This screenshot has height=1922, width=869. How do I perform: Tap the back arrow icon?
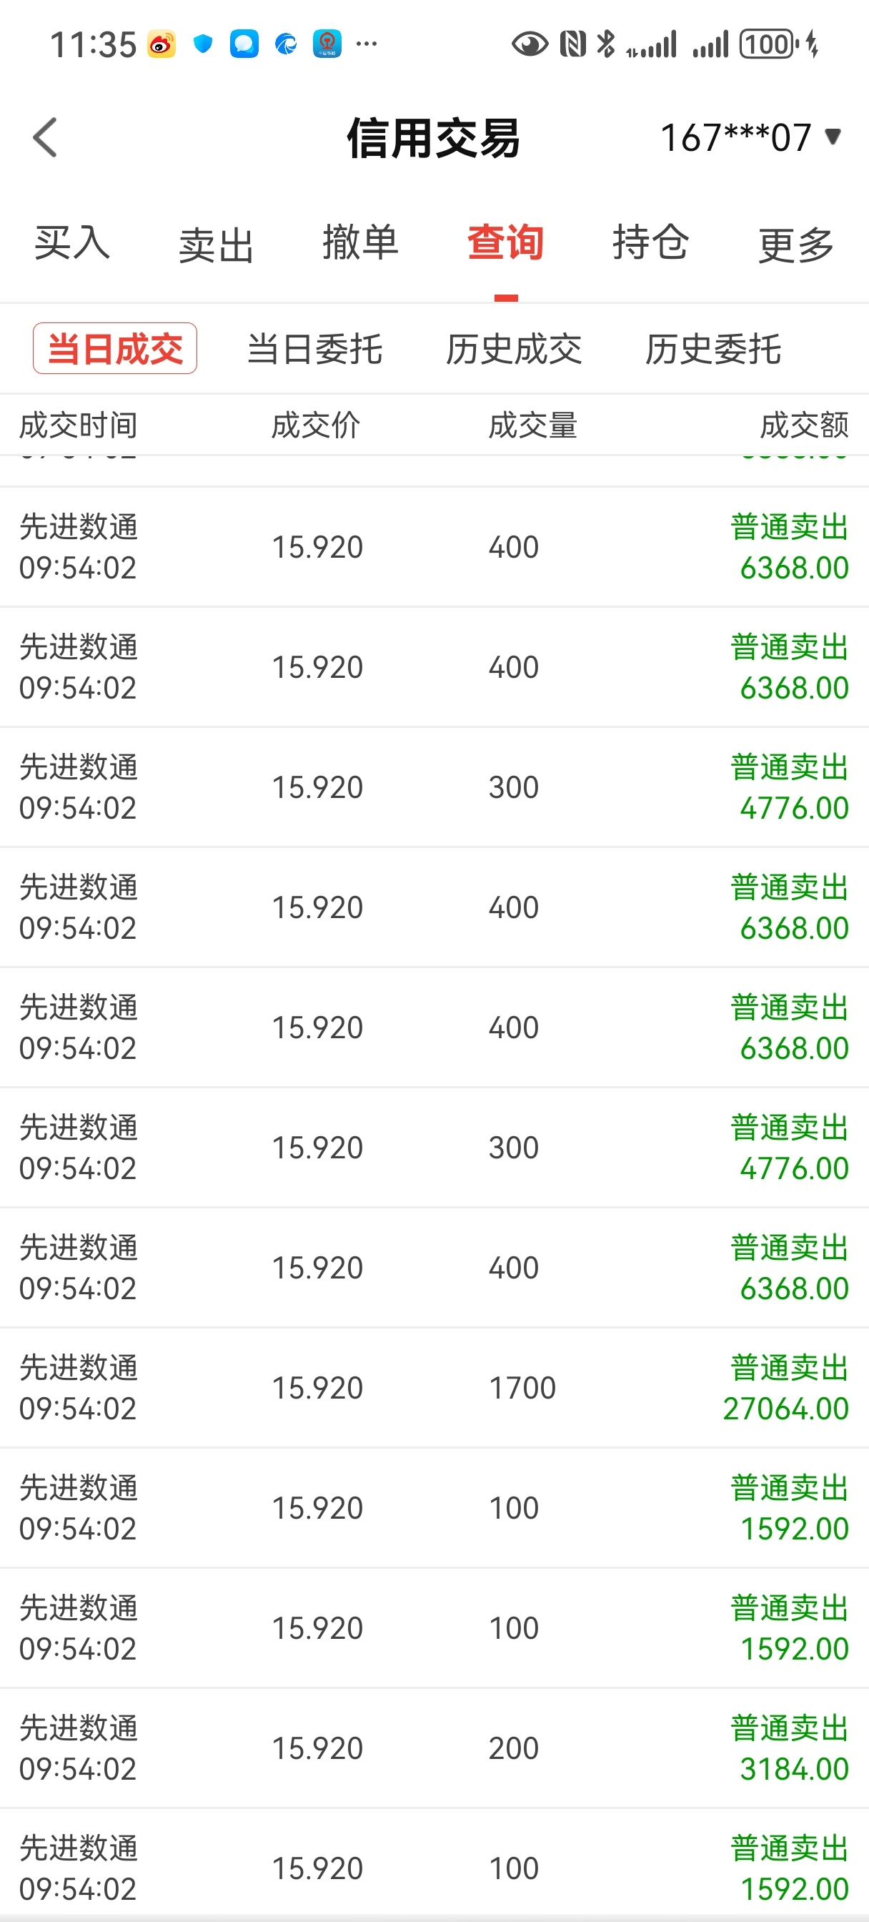click(46, 138)
